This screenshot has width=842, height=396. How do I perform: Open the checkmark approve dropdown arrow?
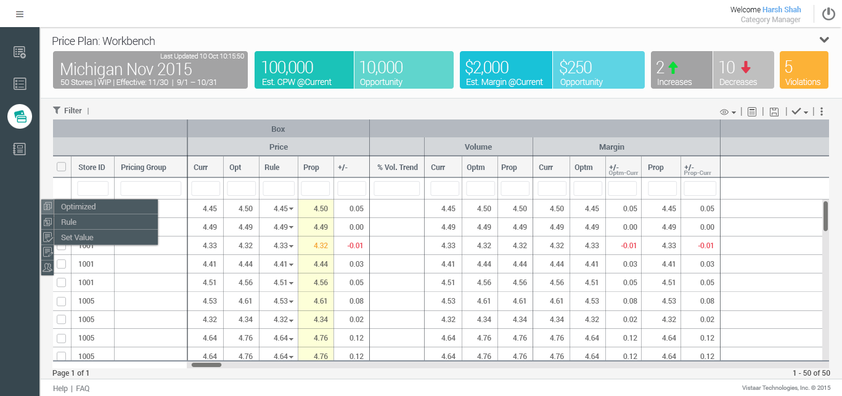[x=806, y=112]
